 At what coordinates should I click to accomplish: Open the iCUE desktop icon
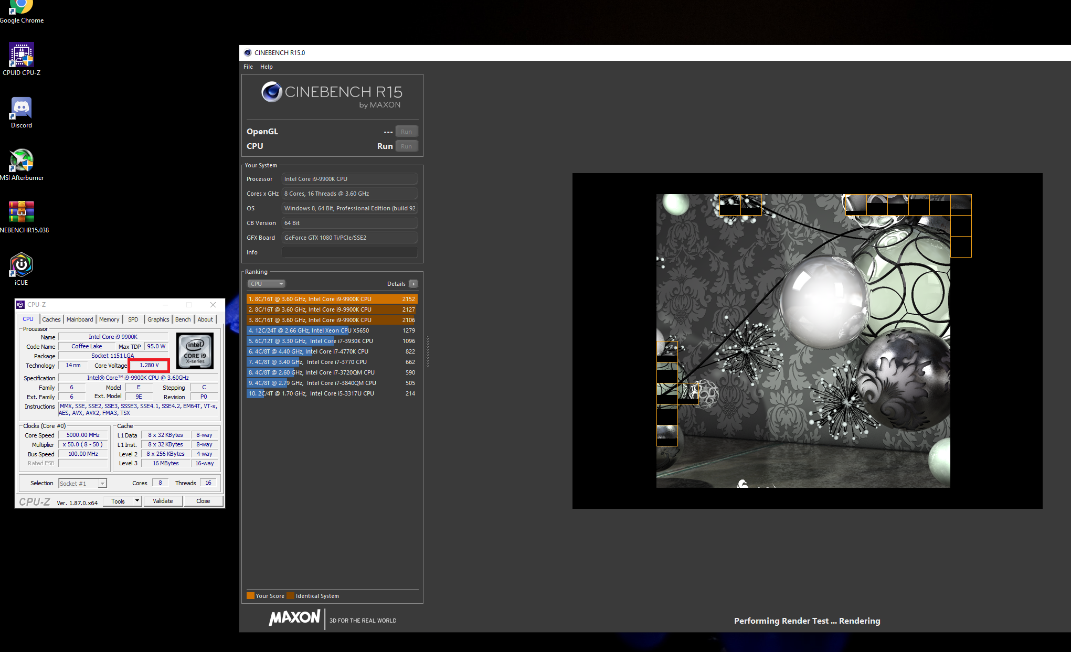[22, 269]
